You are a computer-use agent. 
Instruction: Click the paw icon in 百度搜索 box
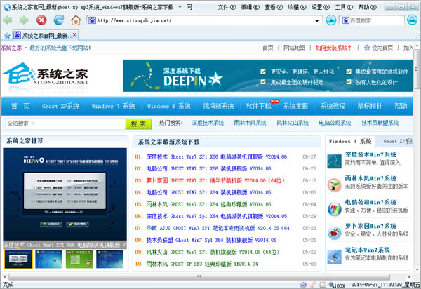[x=345, y=20]
